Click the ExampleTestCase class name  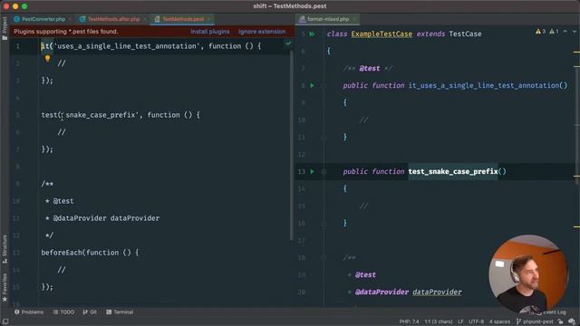point(382,34)
